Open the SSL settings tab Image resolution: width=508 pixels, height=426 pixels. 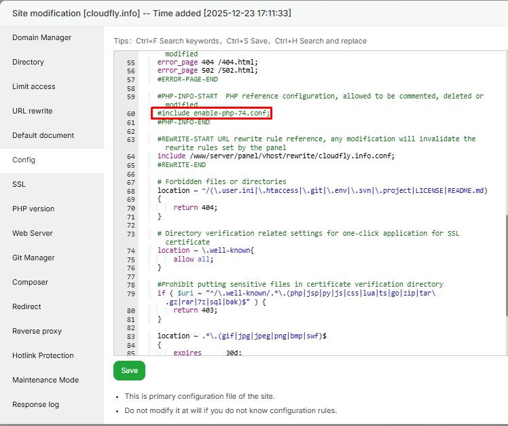click(x=19, y=184)
